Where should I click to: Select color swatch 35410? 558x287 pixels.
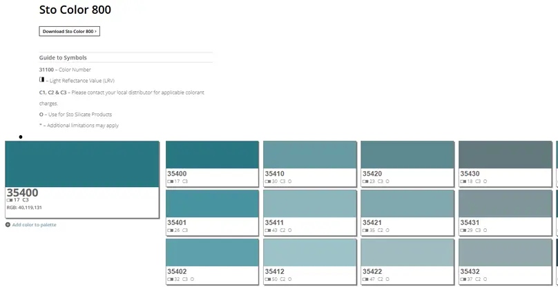[x=310, y=155]
